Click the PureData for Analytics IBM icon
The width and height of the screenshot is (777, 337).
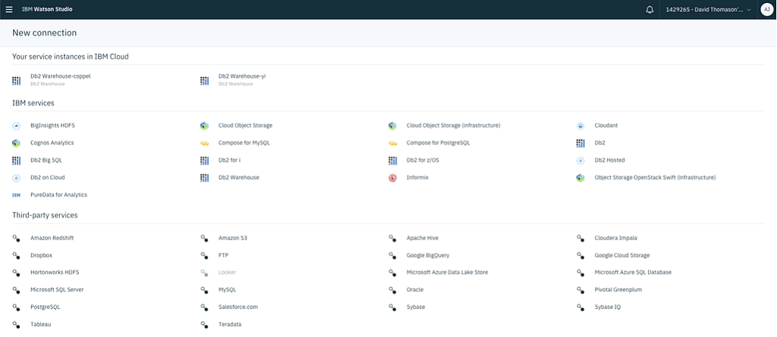click(17, 195)
